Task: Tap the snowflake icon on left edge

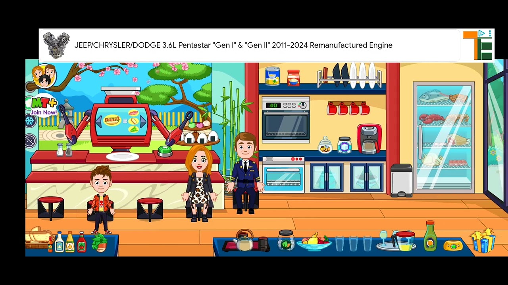Action: (31, 121)
